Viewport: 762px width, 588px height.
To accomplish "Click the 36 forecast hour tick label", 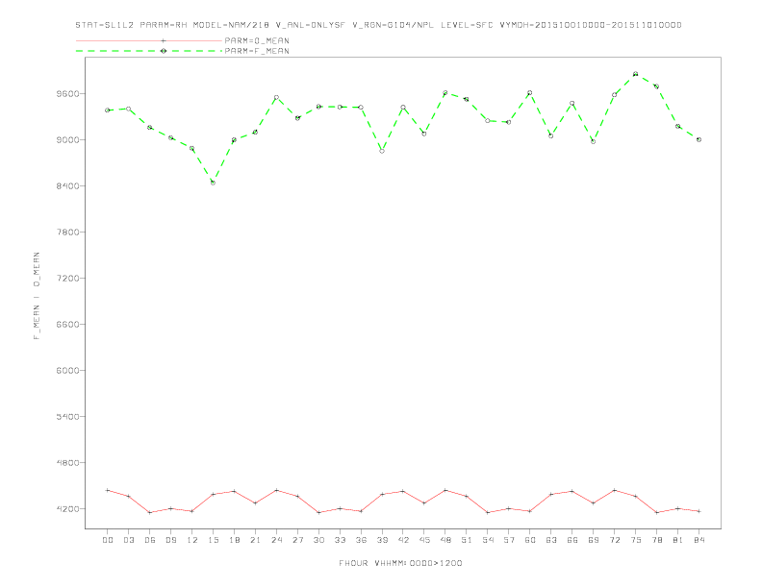I will 361,540.
